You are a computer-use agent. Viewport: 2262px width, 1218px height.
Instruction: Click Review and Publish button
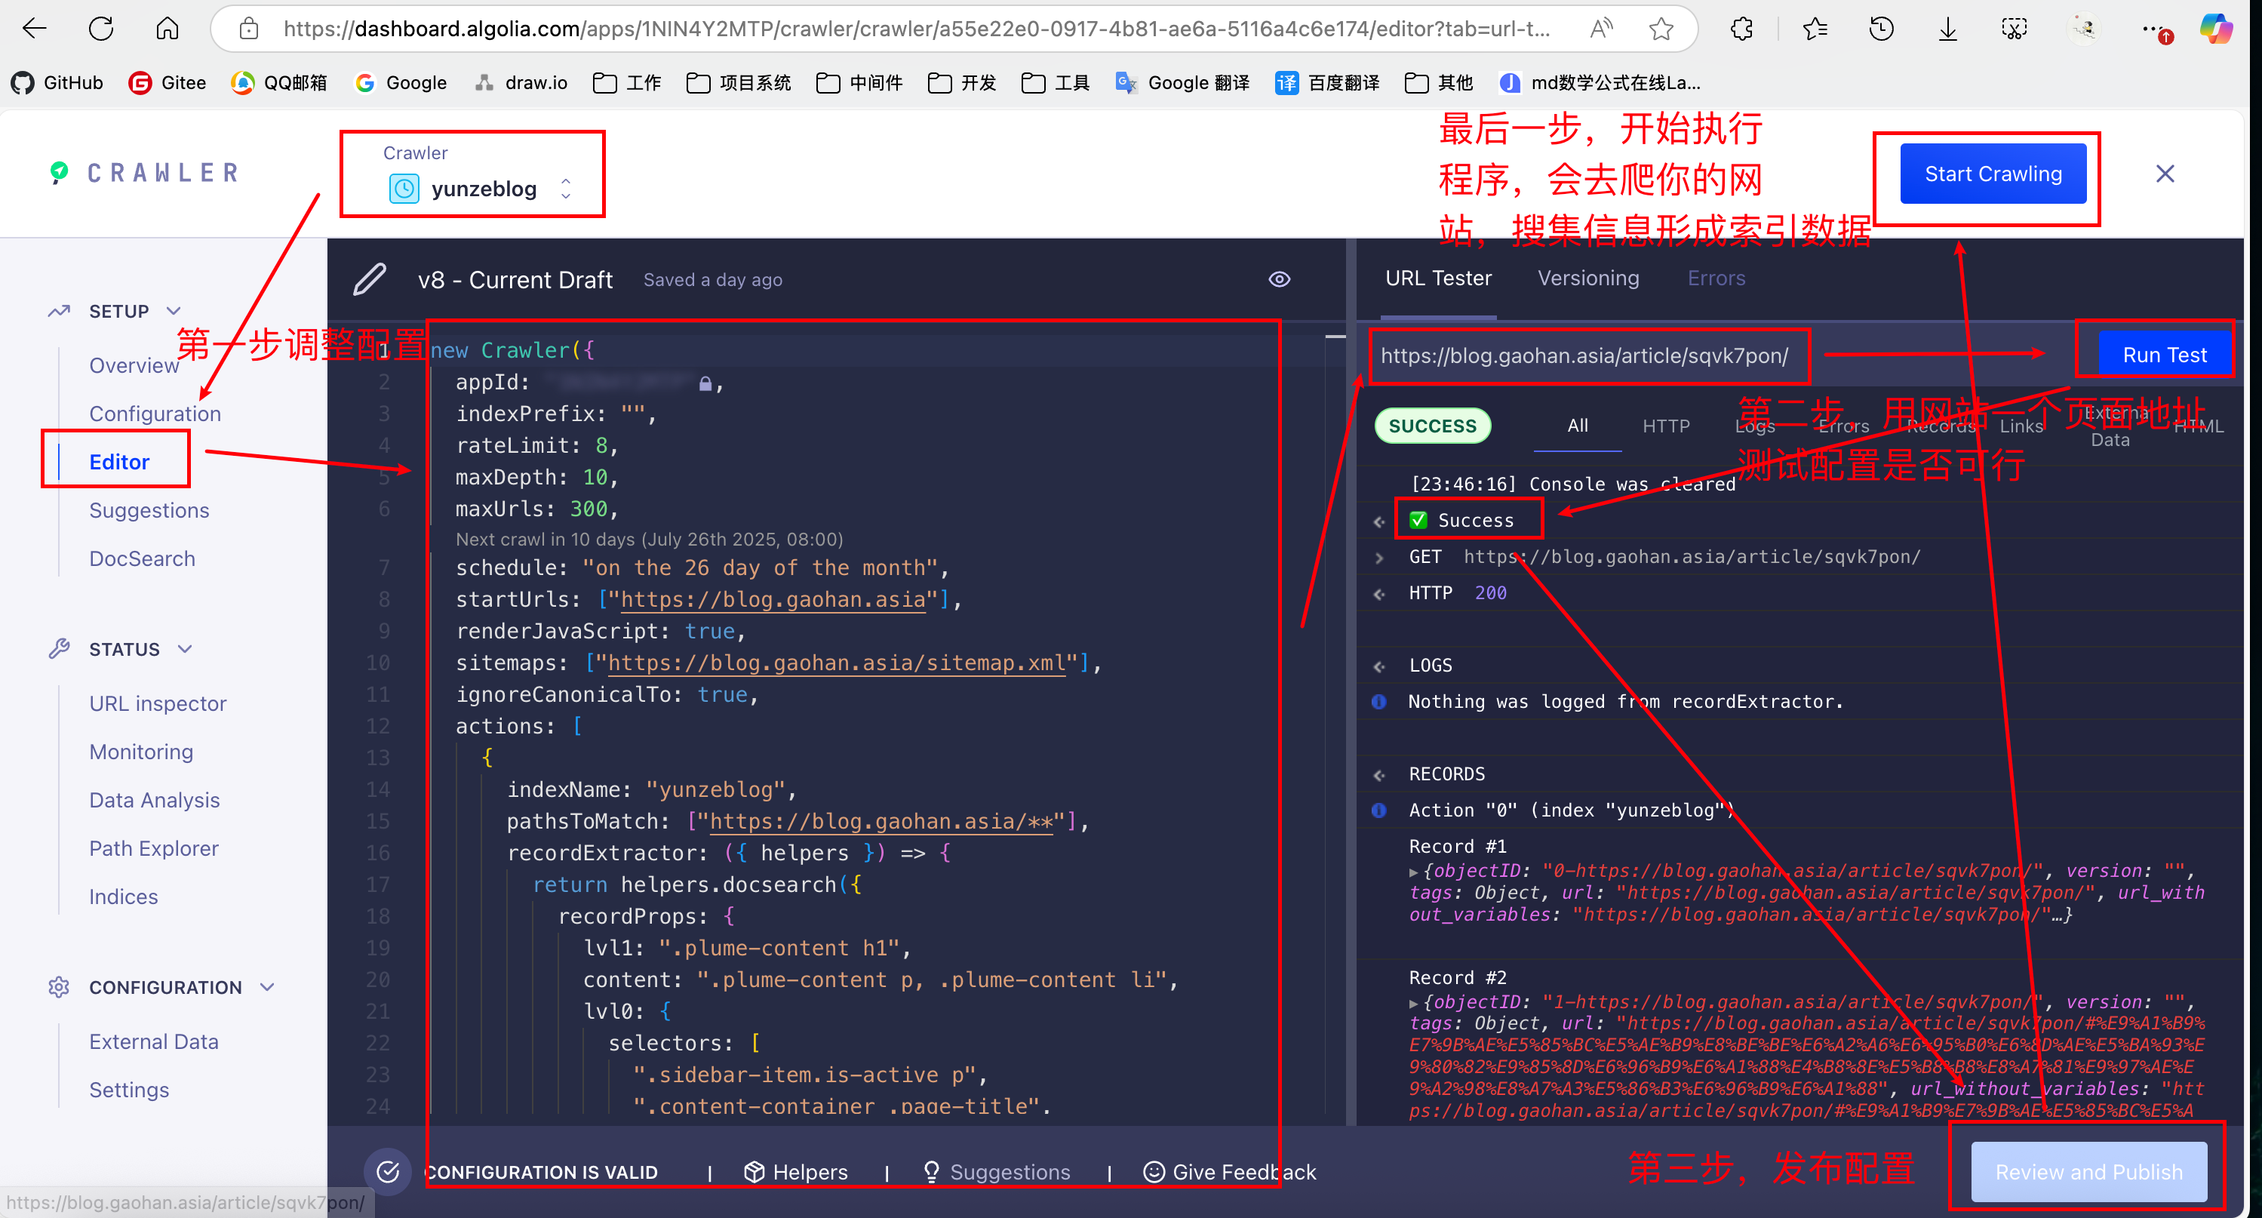pyautogui.click(x=2088, y=1171)
